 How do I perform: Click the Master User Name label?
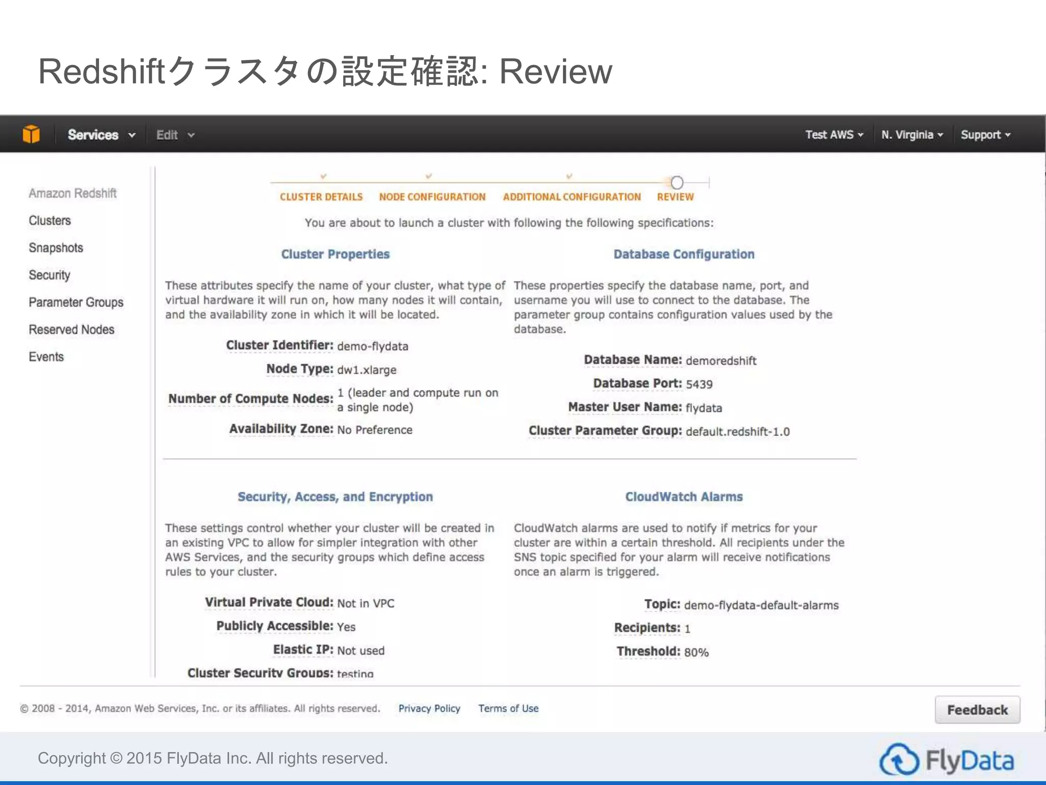[x=625, y=407]
